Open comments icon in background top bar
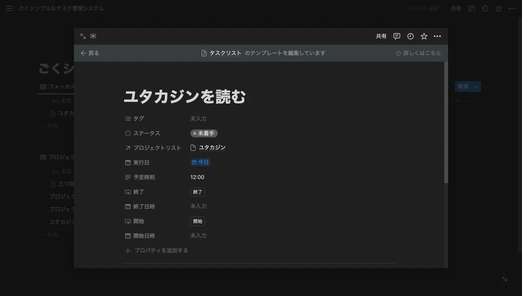This screenshot has height=296, width=522. (472, 8)
